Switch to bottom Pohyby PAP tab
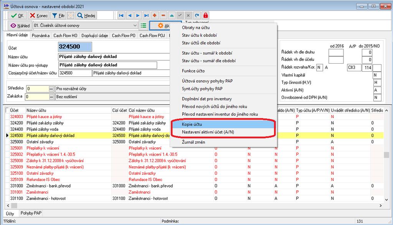 31,213
